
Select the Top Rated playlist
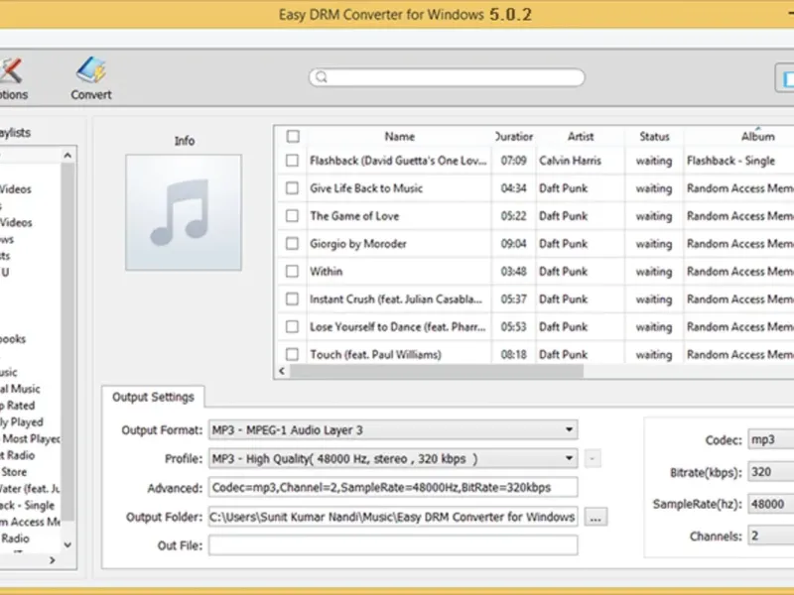pos(17,406)
